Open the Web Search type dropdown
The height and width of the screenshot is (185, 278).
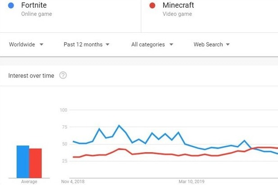click(211, 44)
